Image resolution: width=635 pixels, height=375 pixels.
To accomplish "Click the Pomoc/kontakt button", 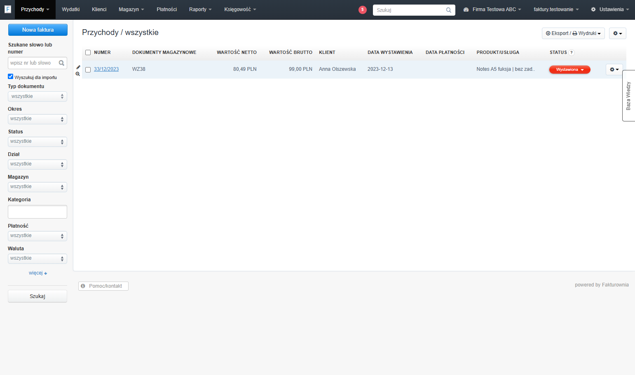I will (x=103, y=286).
